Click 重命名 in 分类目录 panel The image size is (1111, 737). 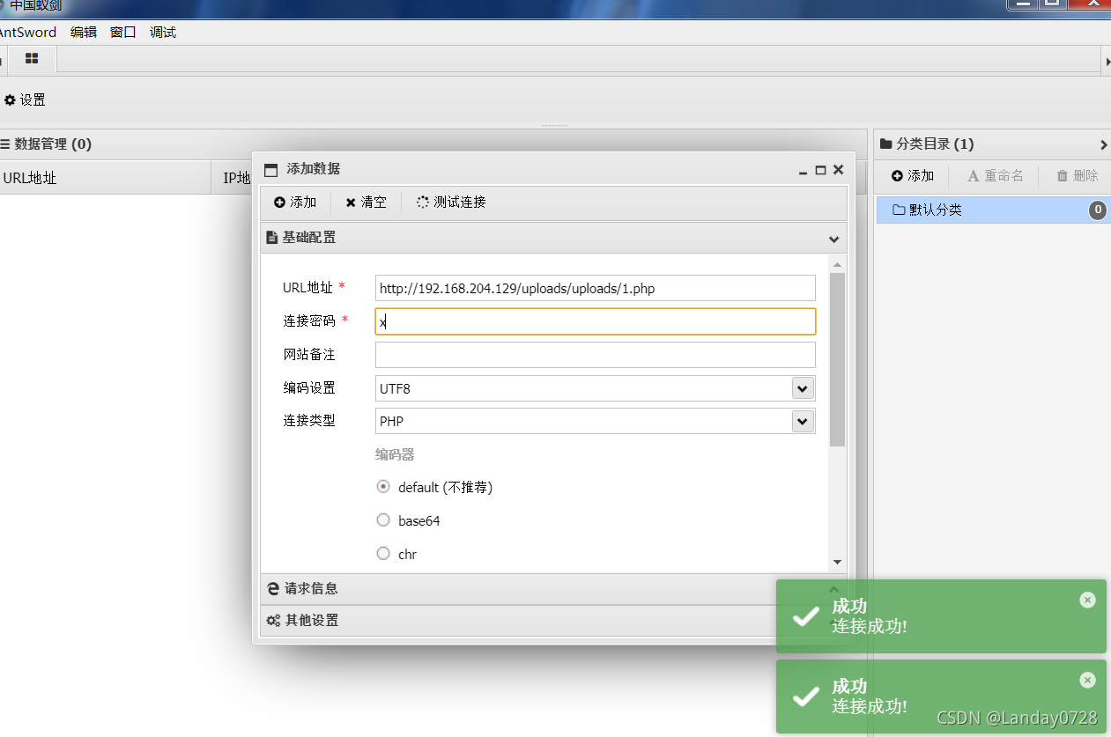tap(996, 176)
